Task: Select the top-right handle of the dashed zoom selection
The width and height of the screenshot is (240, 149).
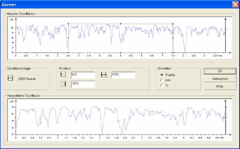Action: click(173, 24)
